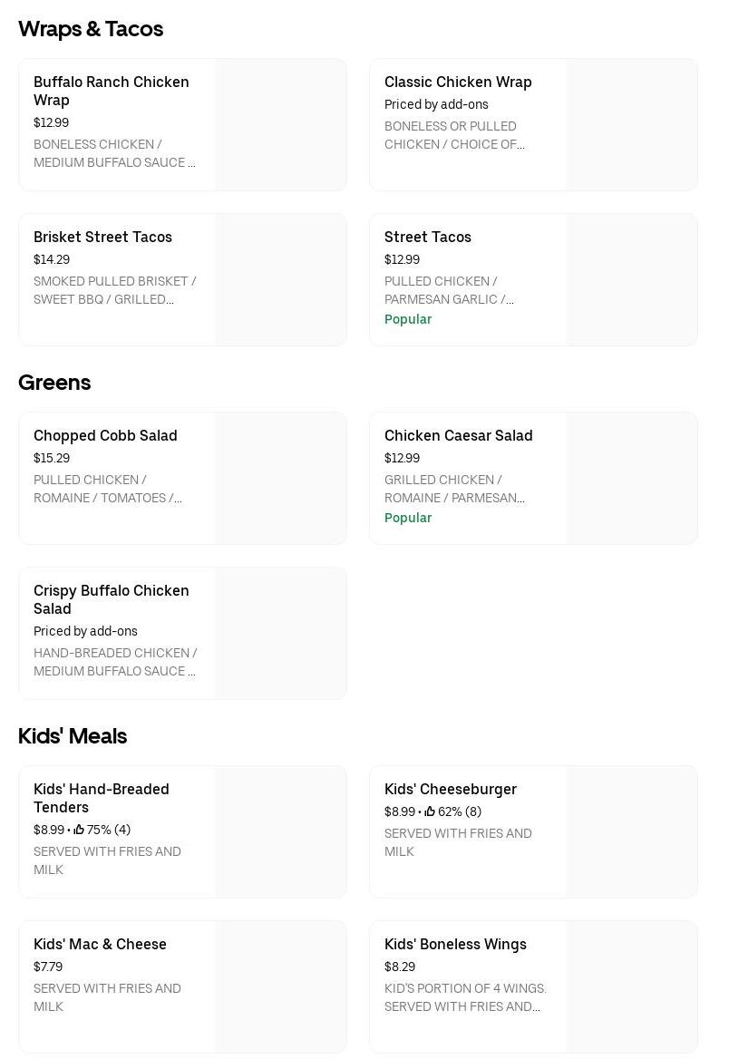Screen dimensions: 729x1059
Task: Select the Classic Chicken Wrap title
Action: [458, 82]
